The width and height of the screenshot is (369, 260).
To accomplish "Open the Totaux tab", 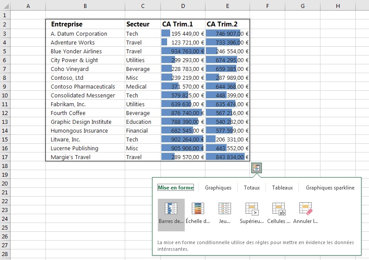I will tap(252, 188).
